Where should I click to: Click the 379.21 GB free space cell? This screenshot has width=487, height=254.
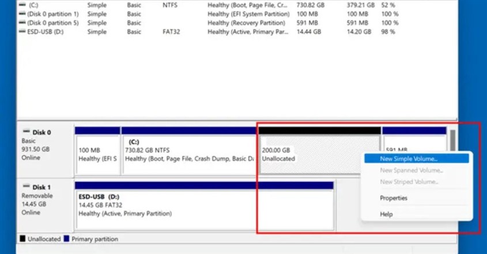(361, 5)
